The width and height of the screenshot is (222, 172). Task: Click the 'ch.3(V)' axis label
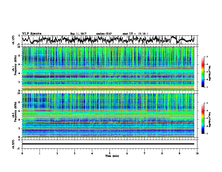[x=13, y=144]
